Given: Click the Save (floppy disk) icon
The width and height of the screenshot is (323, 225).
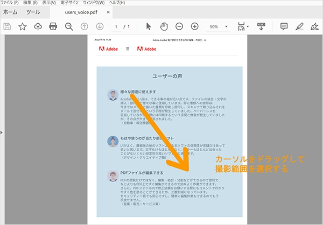Looking at the screenshot, I should 7,26.
